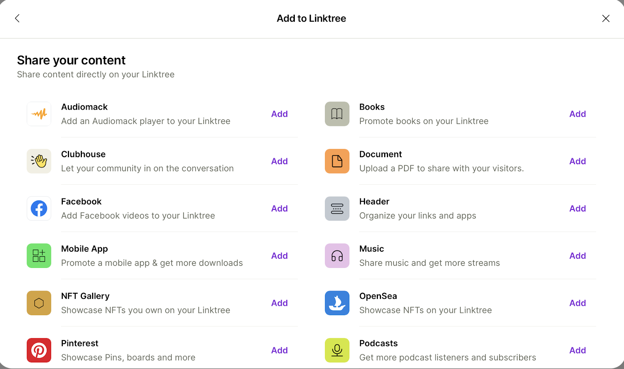The width and height of the screenshot is (624, 369).
Task: Select the Music headphones icon
Action: tap(337, 255)
